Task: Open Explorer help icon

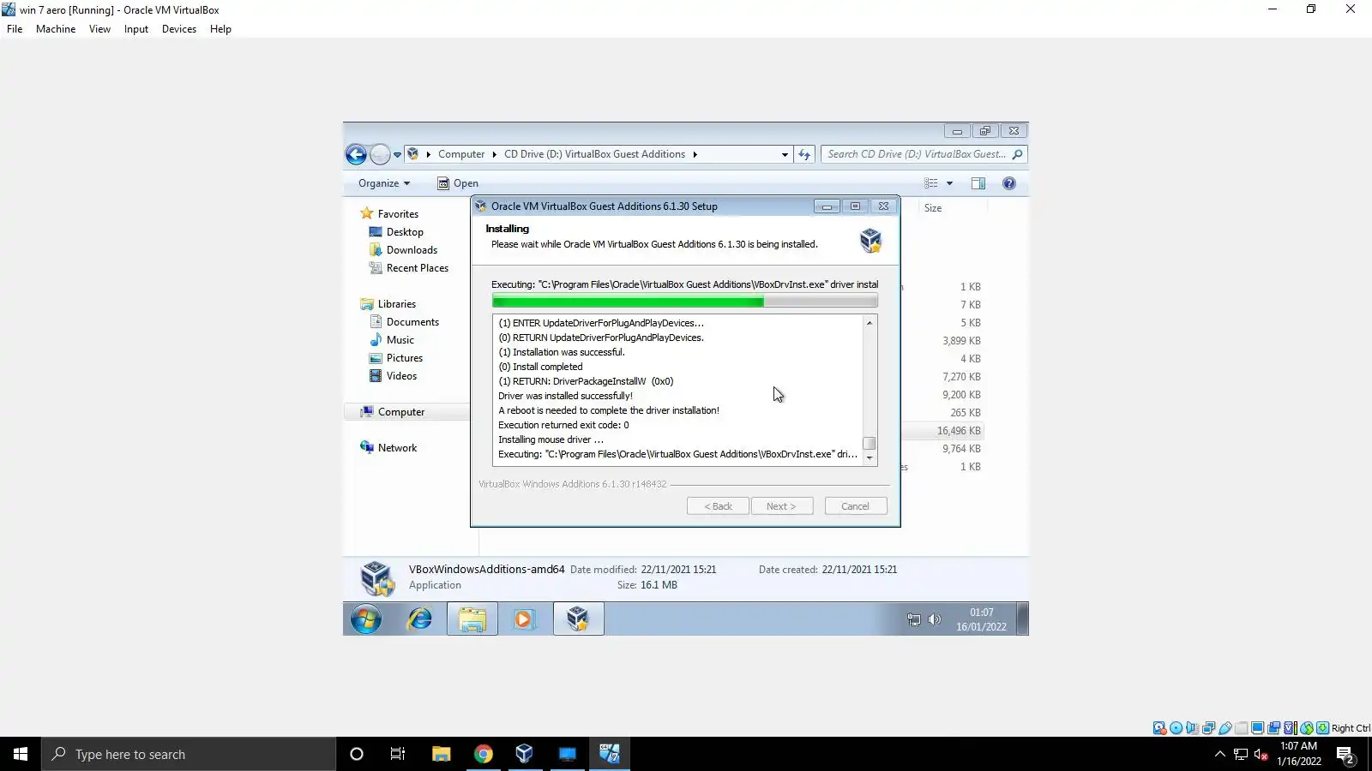Action: (1009, 183)
